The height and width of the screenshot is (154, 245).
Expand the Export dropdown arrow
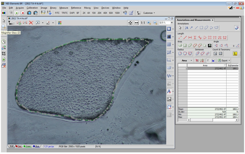click(229, 61)
